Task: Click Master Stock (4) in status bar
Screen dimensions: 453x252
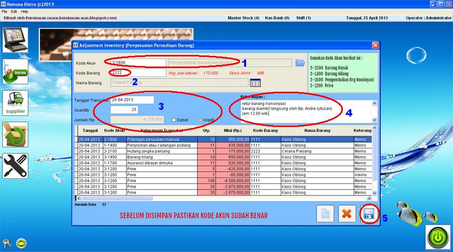Action: click(x=244, y=18)
